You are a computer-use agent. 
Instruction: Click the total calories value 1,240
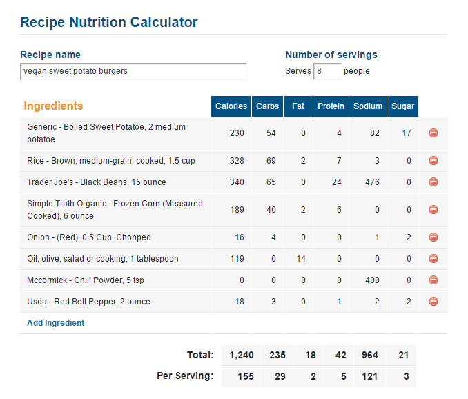click(241, 355)
